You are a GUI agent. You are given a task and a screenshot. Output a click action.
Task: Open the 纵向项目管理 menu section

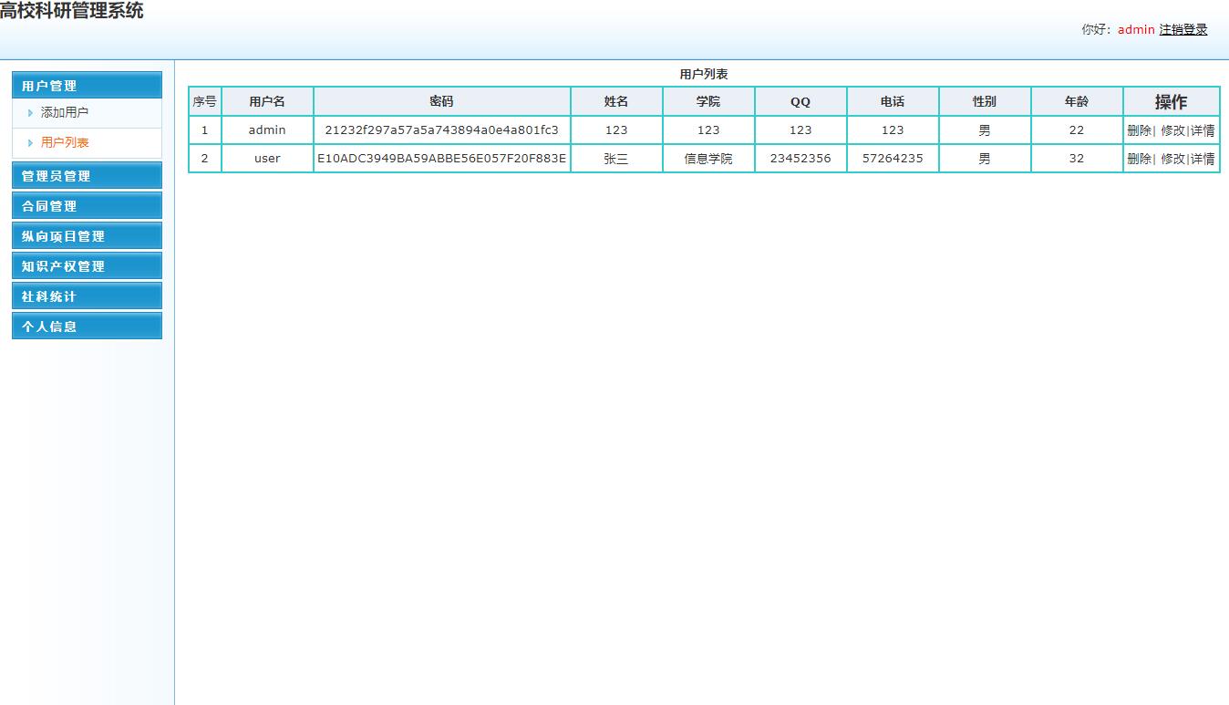click(x=87, y=236)
